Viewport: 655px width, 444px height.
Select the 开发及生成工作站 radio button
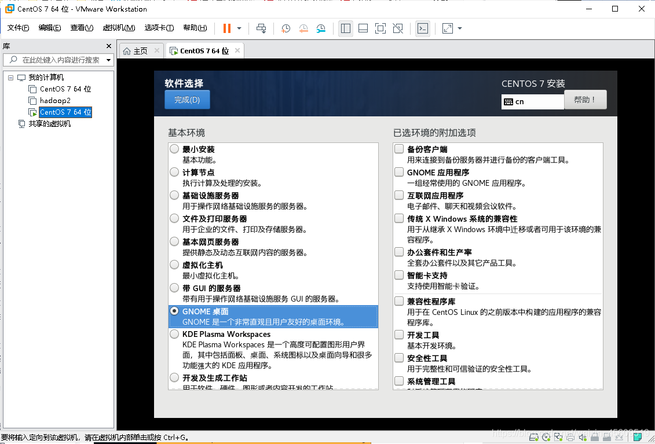tap(175, 377)
